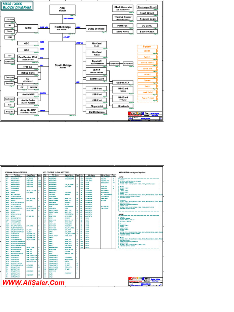Select the Discharge Circuit block
Image resolution: width=234 pixels, height=312 pixels.
pos(147,7)
